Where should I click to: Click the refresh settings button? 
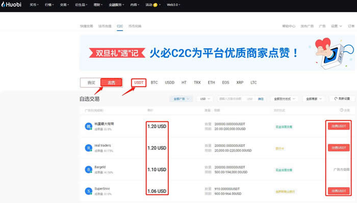point(342,99)
